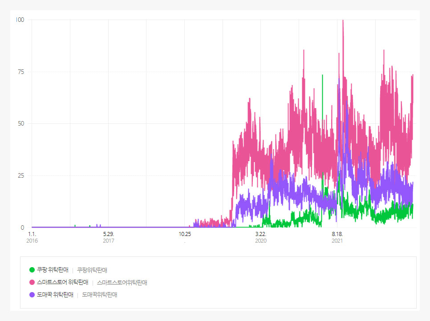Select the gray 스마트스토어위탁판매 keyword text
This screenshot has height=321, width=430.
[122, 283]
